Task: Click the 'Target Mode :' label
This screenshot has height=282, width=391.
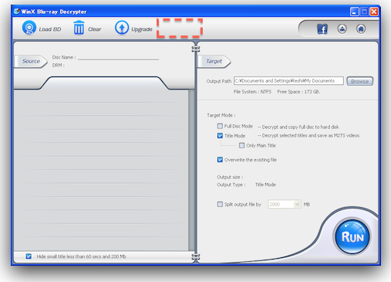Action: tap(221, 115)
